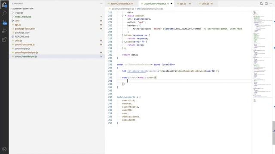Image resolution: width=275 pixels, height=154 pixels.
Task: Switch to the utils.js tab
Action: click(x=205, y=3)
